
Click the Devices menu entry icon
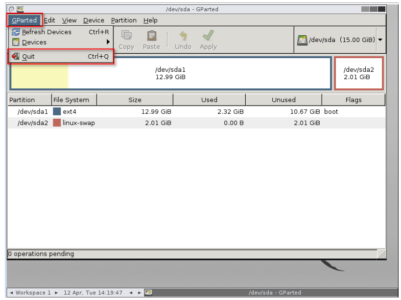point(16,42)
